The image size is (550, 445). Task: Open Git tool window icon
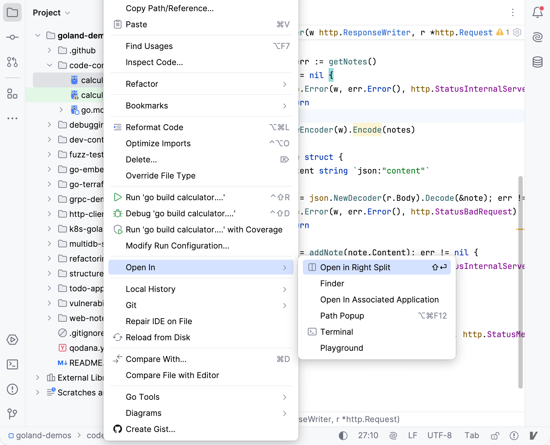[12, 414]
